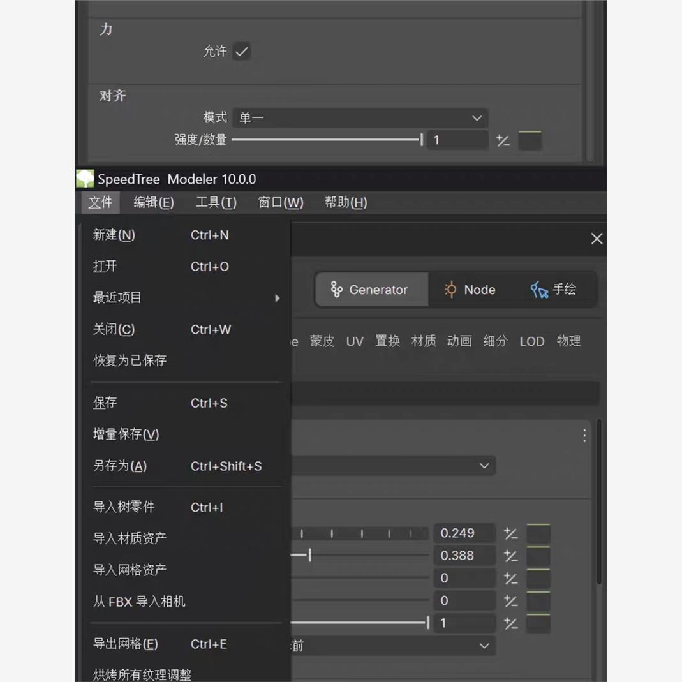Click the 0.388 value field
This screenshot has width=682, height=682.
point(464,556)
